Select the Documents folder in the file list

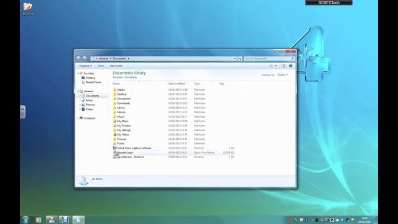(x=124, y=98)
